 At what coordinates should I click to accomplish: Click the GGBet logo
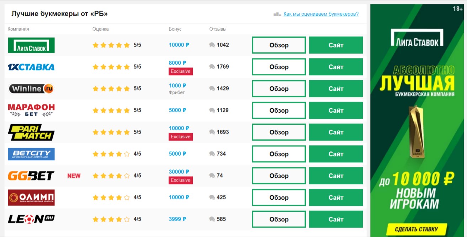[31, 176]
